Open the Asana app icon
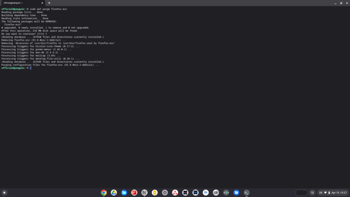350x197 pixels. 175,193
